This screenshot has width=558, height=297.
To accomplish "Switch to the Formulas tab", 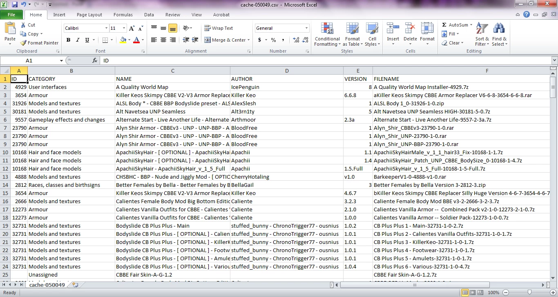I will tap(123, 15).
